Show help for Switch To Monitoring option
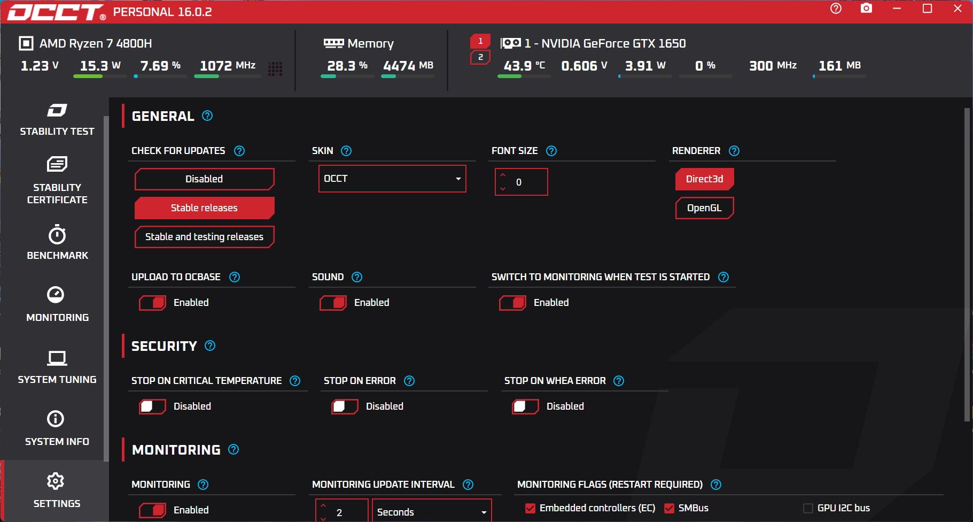This screenshot has height=522, width=973. (x=723, y=277)
